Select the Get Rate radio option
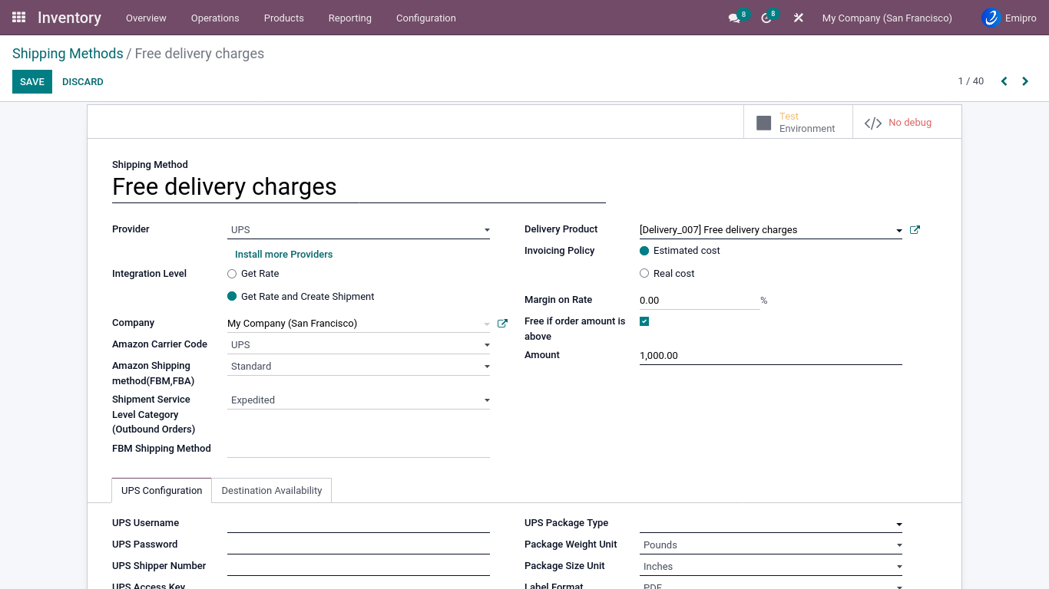 click(232, 274)
